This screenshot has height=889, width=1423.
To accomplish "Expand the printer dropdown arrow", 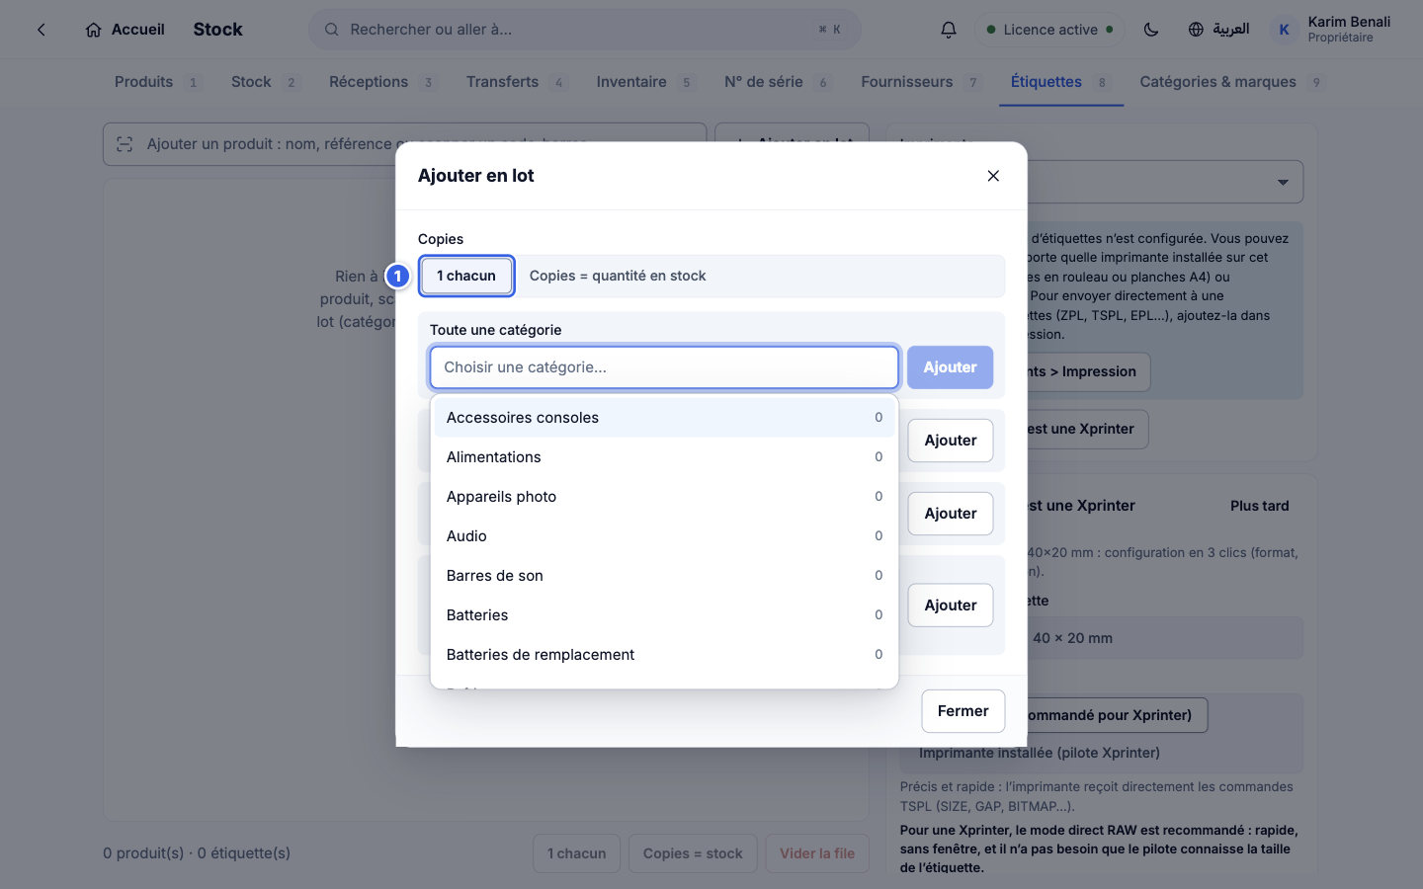I will pyautogui.click(x=1283, y=183).
